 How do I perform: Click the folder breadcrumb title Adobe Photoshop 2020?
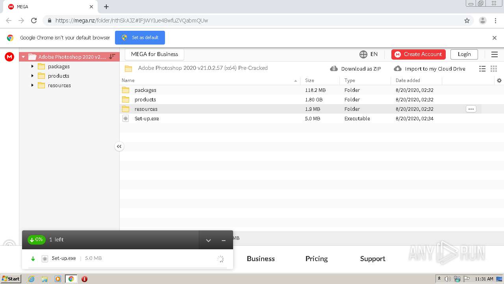(203, 68)
